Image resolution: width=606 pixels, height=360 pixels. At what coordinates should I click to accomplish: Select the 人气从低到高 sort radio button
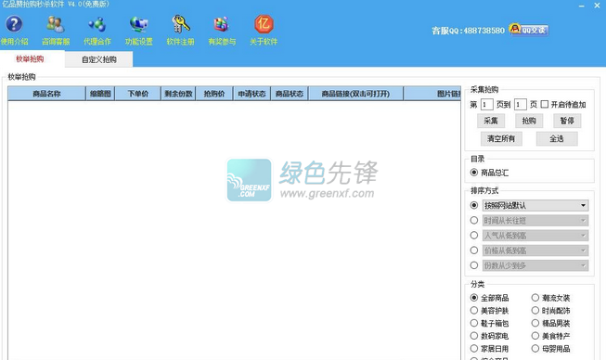point(474,236)
